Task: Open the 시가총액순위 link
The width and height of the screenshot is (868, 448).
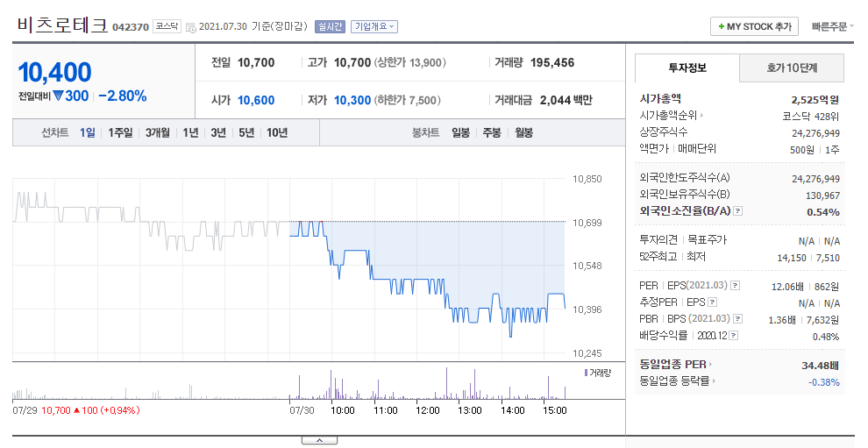Action: click(668, 116)
